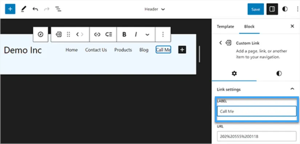Image resolution: width=300 pixels, height=144 pixels.
Task: Toggle bold formatting
Action: click(124, 35)
